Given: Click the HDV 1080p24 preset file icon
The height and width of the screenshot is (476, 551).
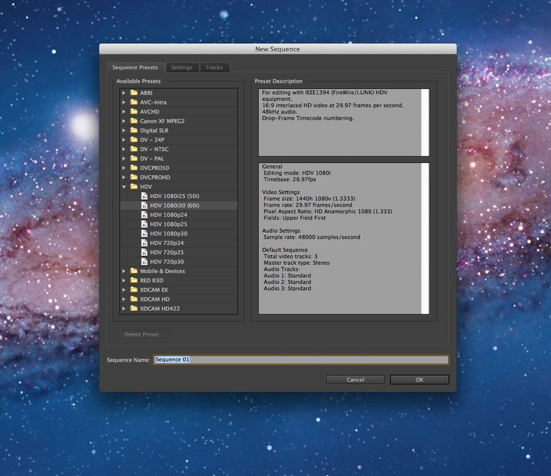Looking at the screenshot, I should 144,215.
